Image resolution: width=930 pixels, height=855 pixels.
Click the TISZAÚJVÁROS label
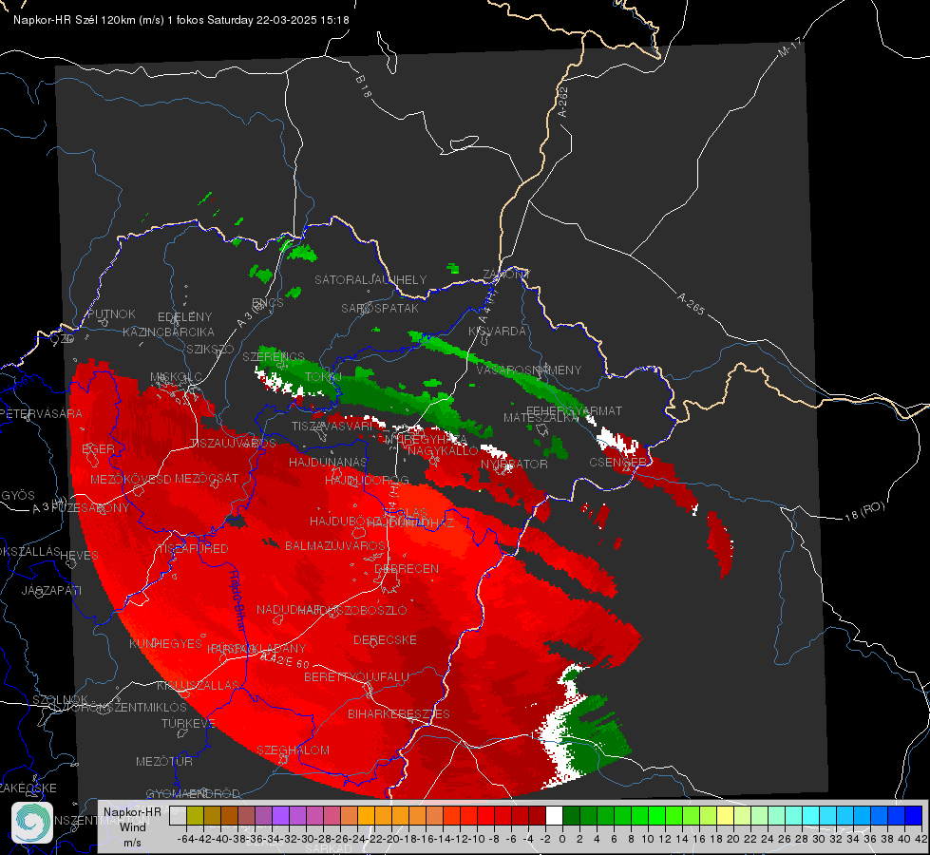[233, 444]
